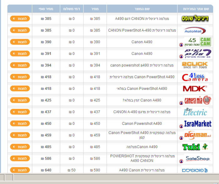Click the orange store button in the 394 row
219x184 pixels.
point(20,65)
